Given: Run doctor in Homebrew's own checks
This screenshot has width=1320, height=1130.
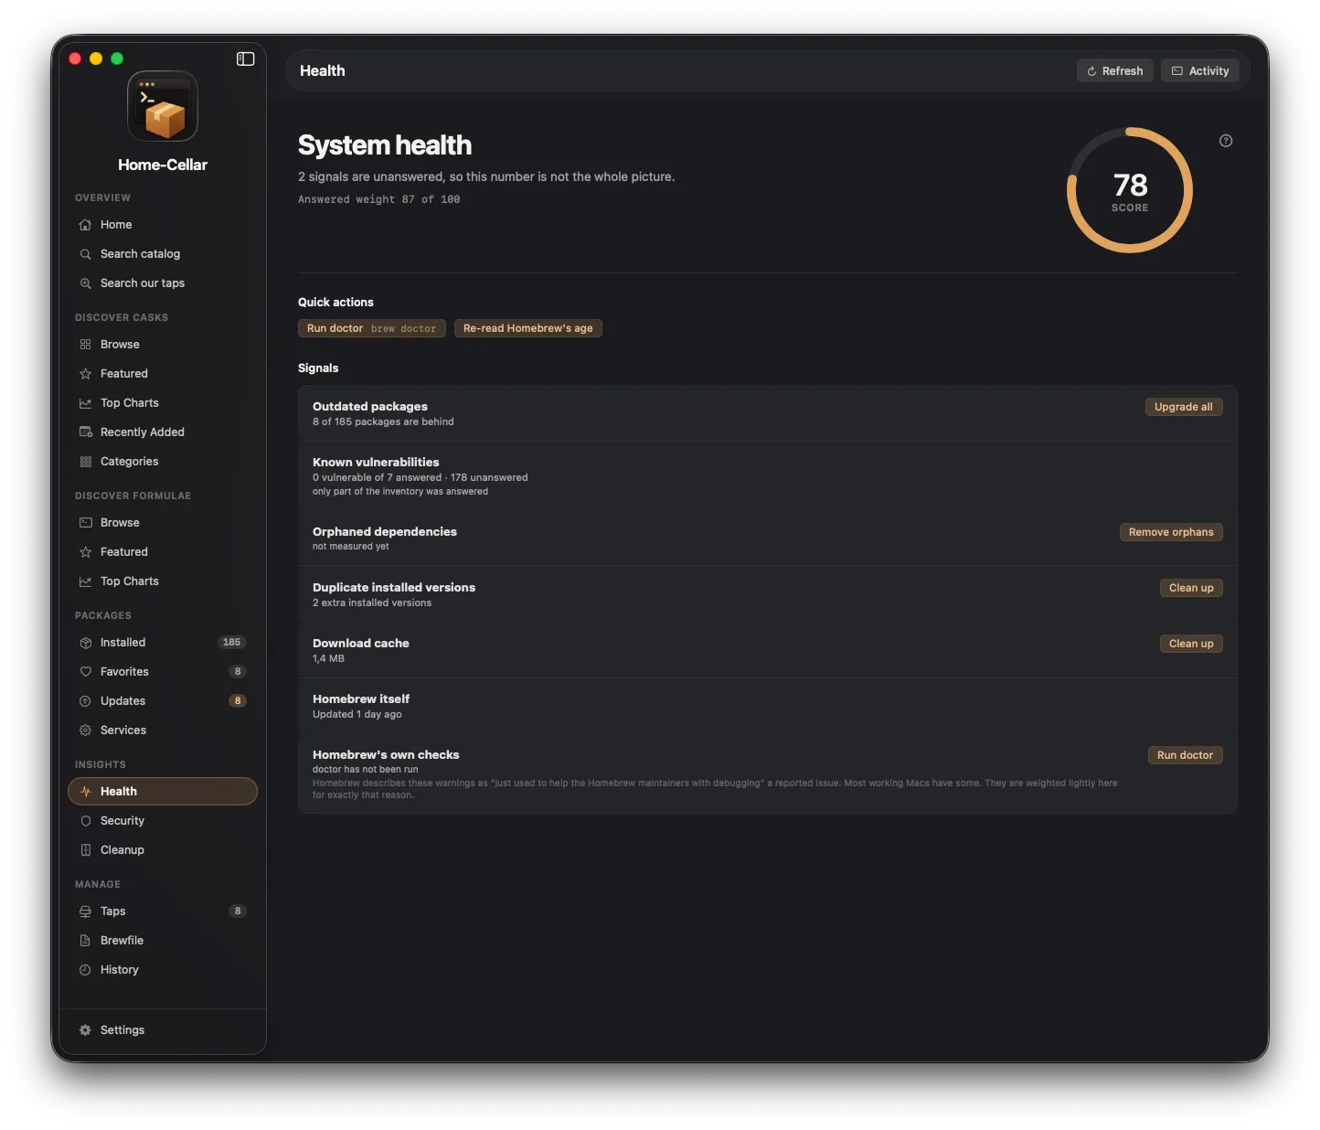Looking at the screenshot, I should point(1185,755).
